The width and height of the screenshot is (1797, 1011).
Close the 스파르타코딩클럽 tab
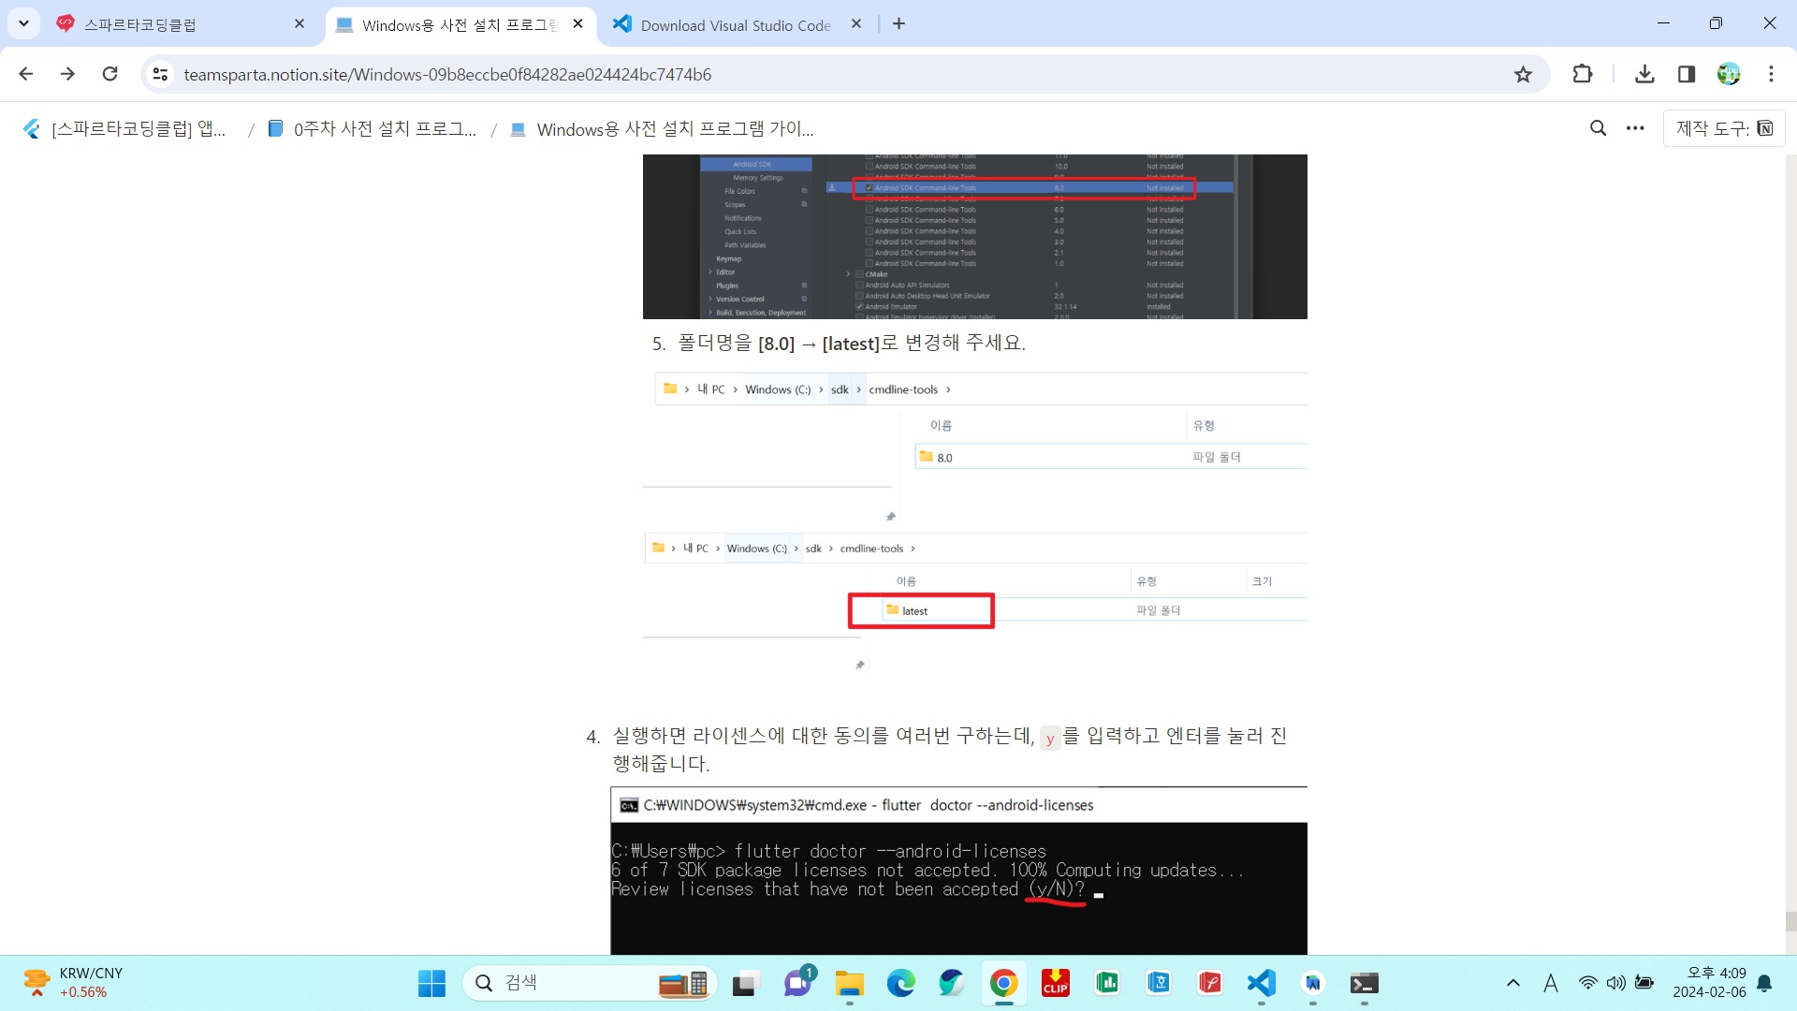pos(299,24)
